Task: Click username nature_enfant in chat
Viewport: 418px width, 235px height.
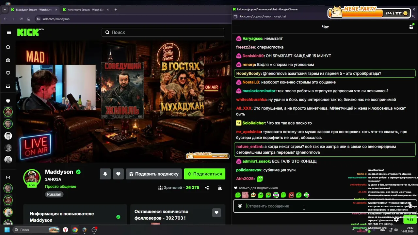Action: [x=249, y=147]
